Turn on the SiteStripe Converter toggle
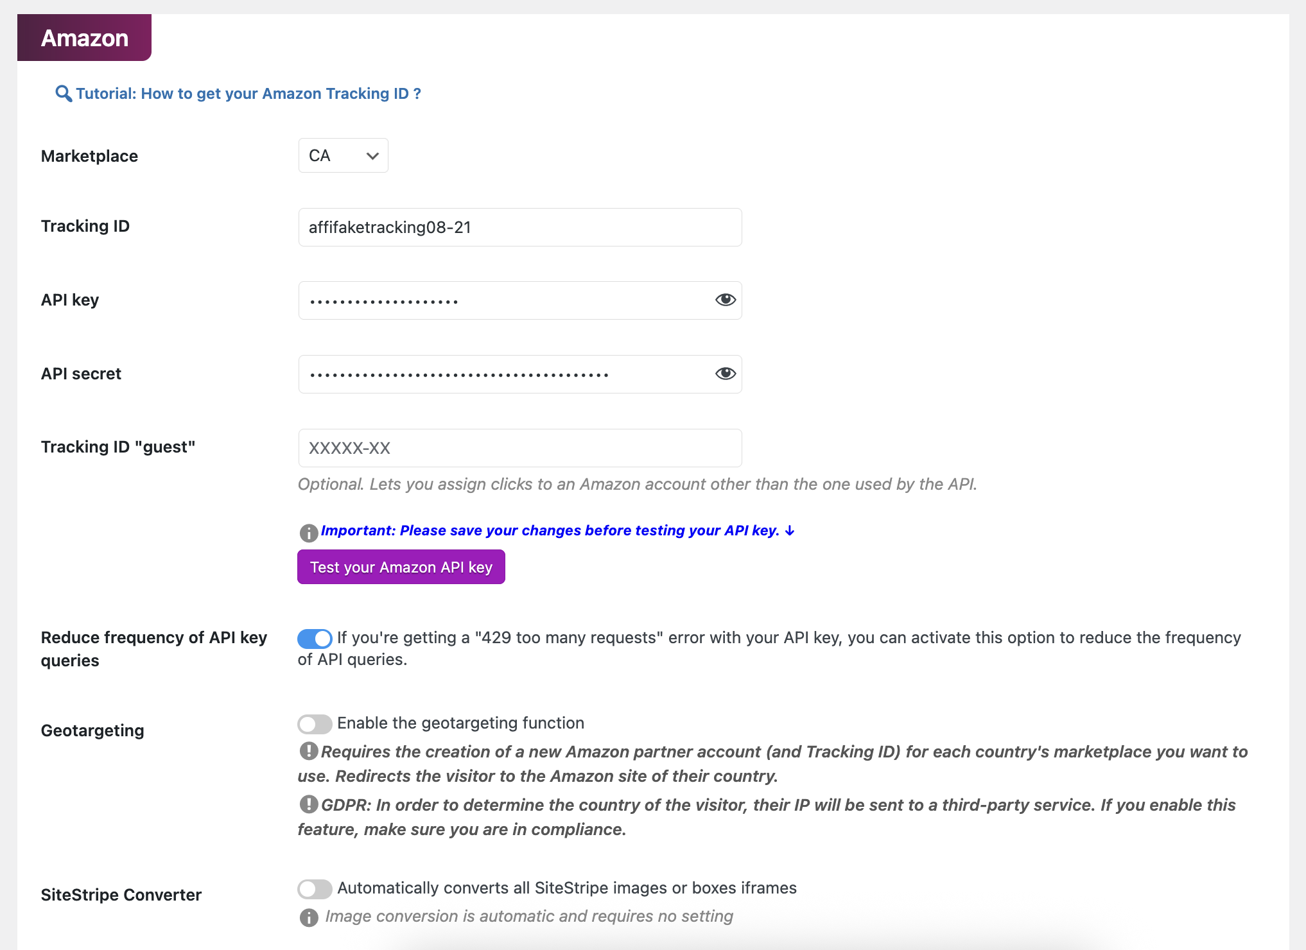Viewport: 1306px width, 950px height. tap(315, 889)
